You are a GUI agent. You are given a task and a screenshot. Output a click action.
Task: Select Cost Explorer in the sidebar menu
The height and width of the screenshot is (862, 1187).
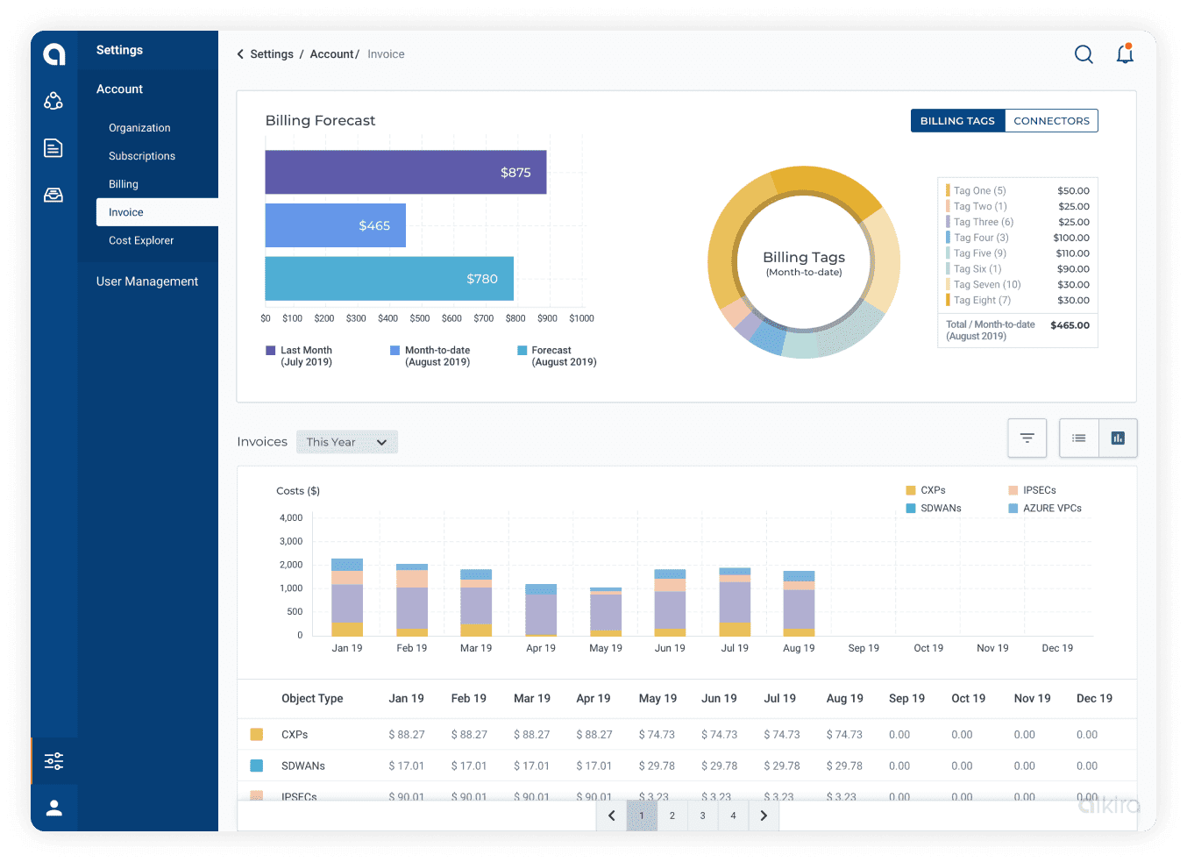[140, 240]
